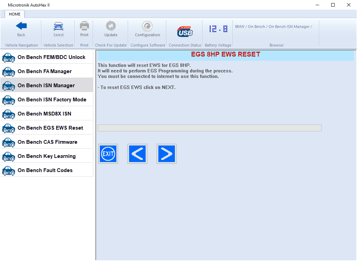Click car icon beside CAS Firmware
The height and width of the screenshot is (261, 357).
[9, 142]
